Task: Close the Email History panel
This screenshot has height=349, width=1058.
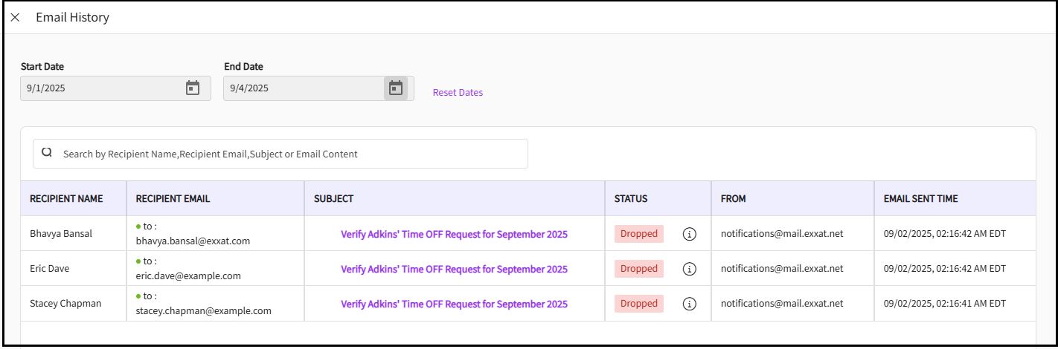Action: [x=15, y=18]
